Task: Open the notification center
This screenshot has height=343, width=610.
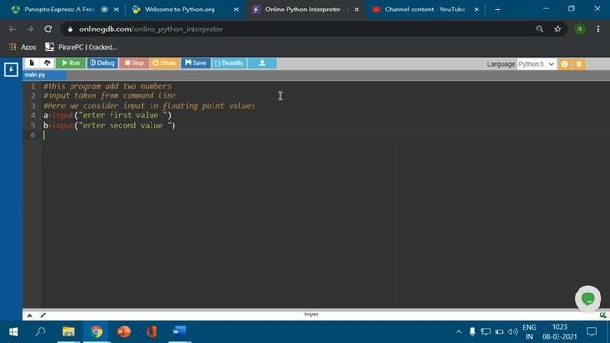Action: pyautogui.click(x=592, y=332)
